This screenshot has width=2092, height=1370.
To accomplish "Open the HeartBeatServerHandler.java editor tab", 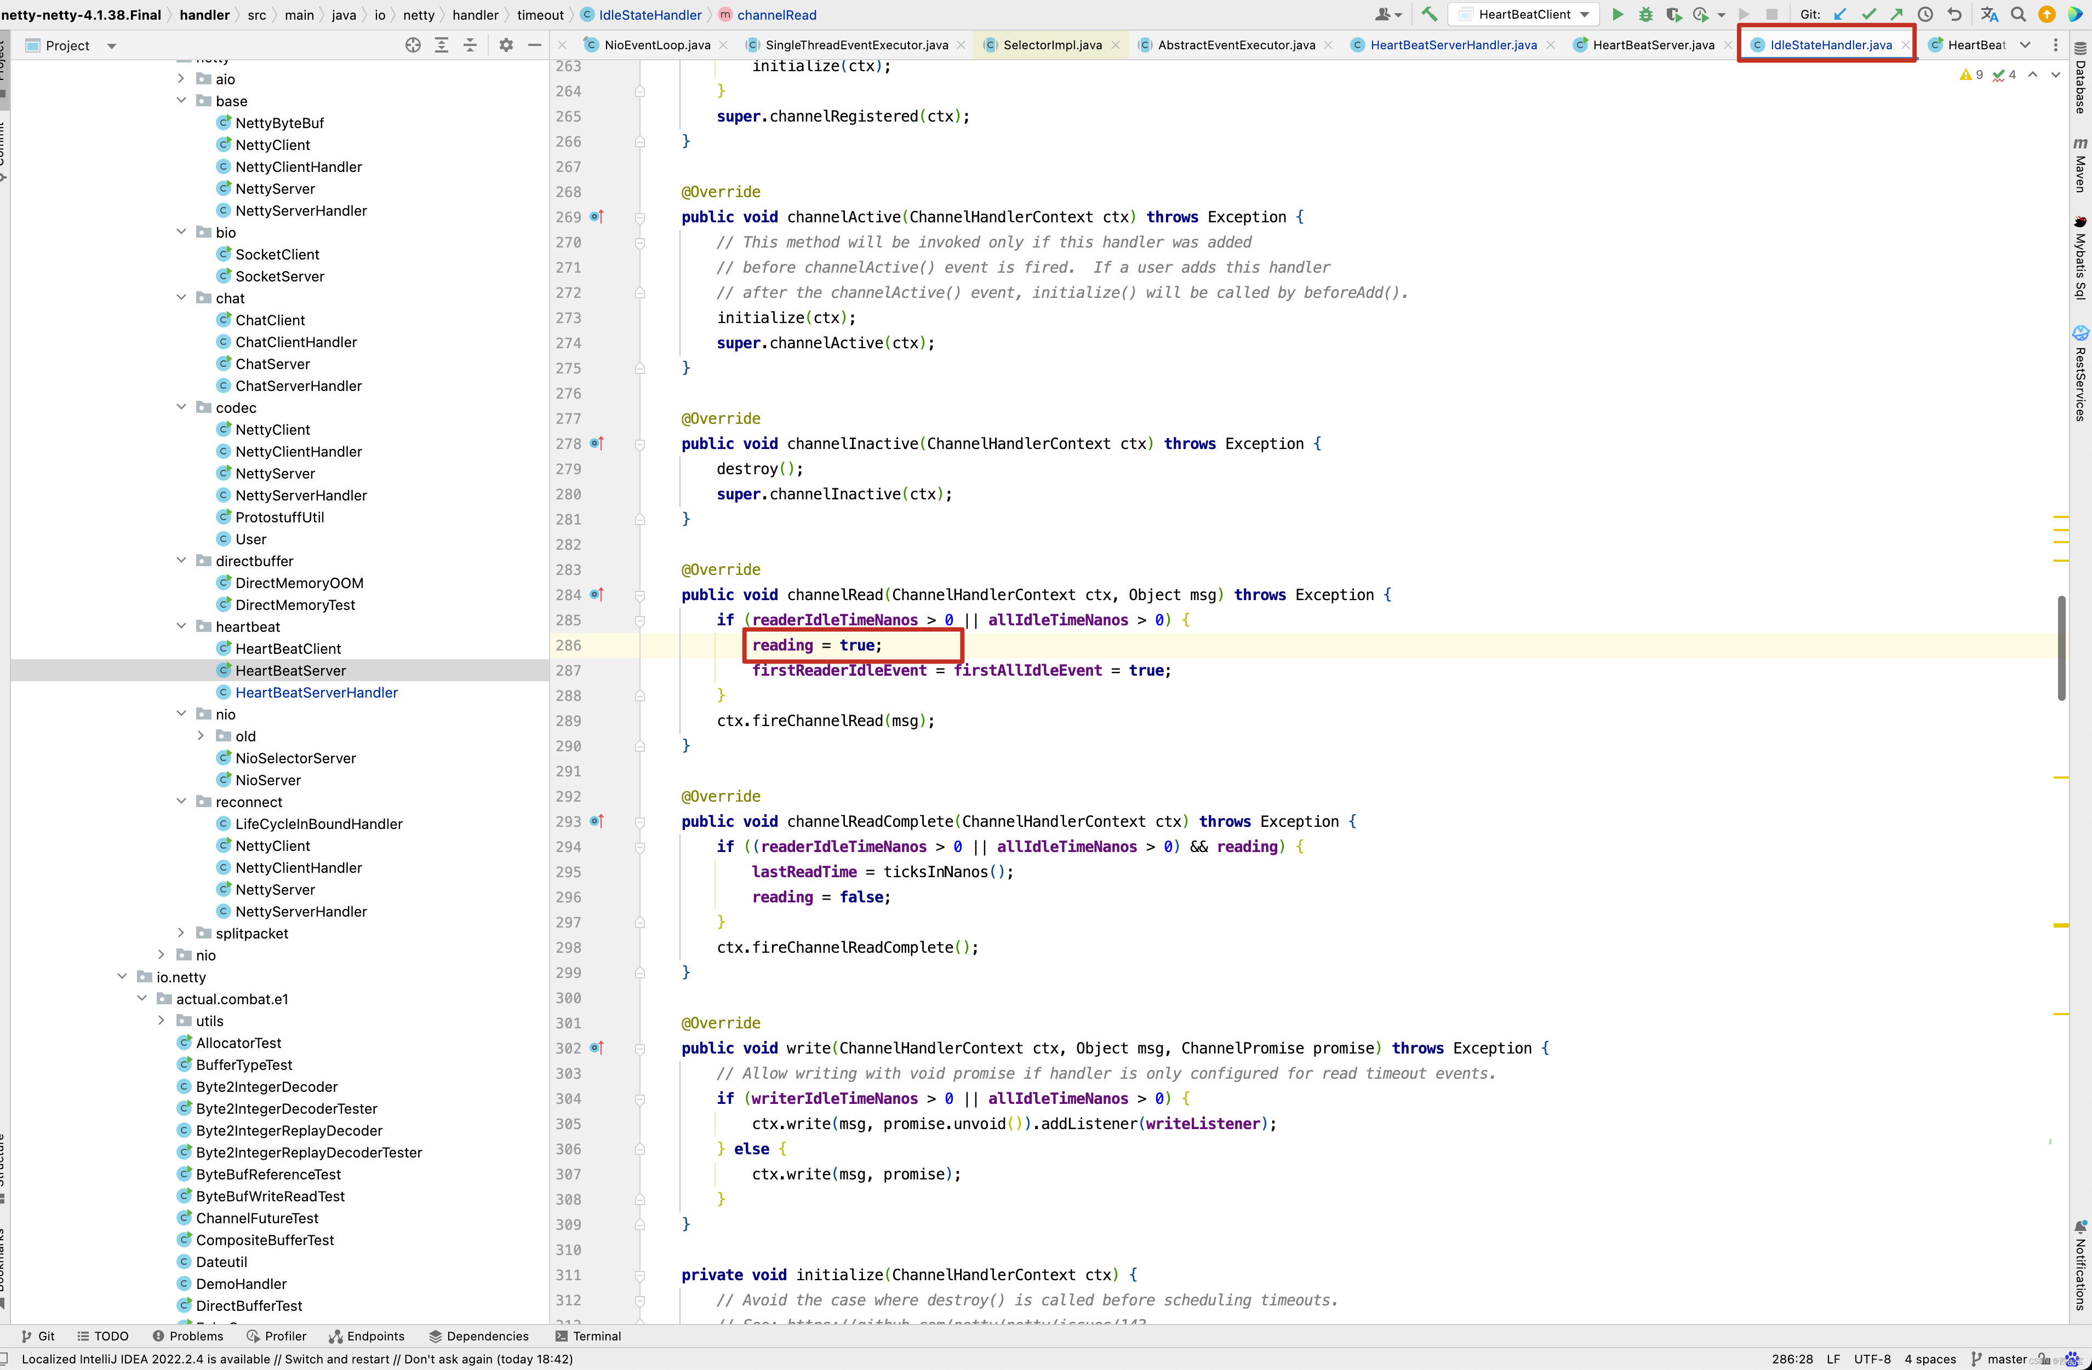I will click(1452, 45).
